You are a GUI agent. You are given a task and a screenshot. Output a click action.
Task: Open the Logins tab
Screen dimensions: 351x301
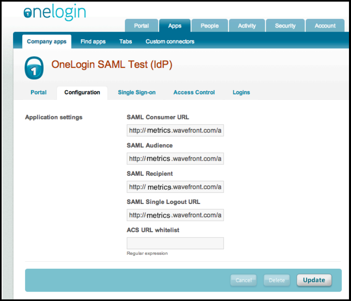tap(241, 92)
